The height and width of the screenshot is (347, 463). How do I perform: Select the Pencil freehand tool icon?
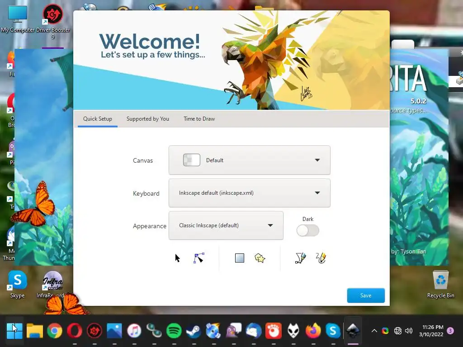click(321, 258)
